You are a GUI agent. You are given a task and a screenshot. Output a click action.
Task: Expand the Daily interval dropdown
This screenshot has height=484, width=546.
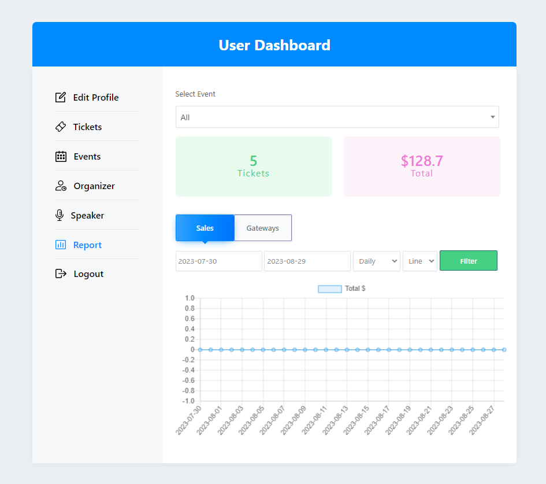click(377, 261)
